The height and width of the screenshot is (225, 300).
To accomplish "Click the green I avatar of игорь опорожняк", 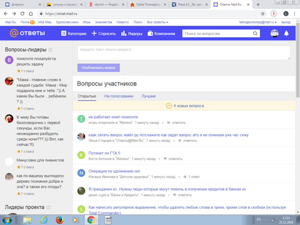I will tap(81, 119).
